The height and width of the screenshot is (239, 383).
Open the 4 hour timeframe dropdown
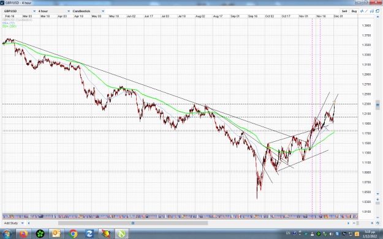tap(54, 11)
